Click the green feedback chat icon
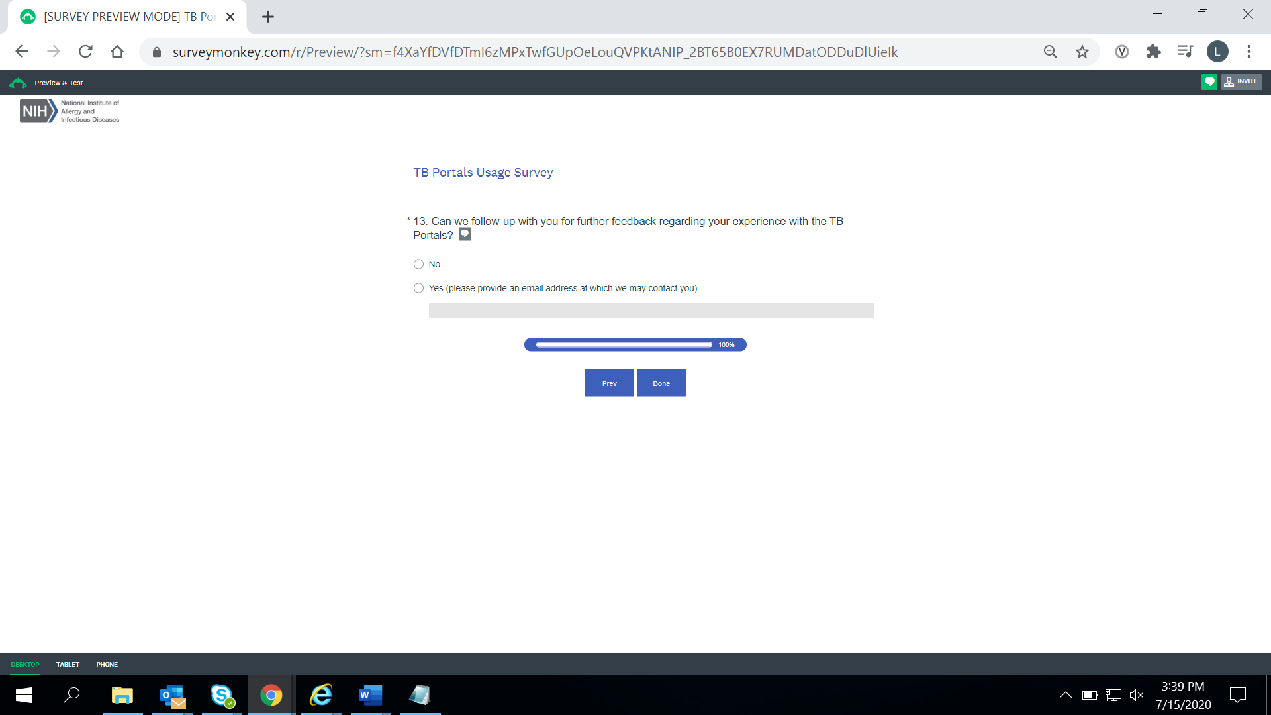The image size is (1271, 715). pos(1209,82)
